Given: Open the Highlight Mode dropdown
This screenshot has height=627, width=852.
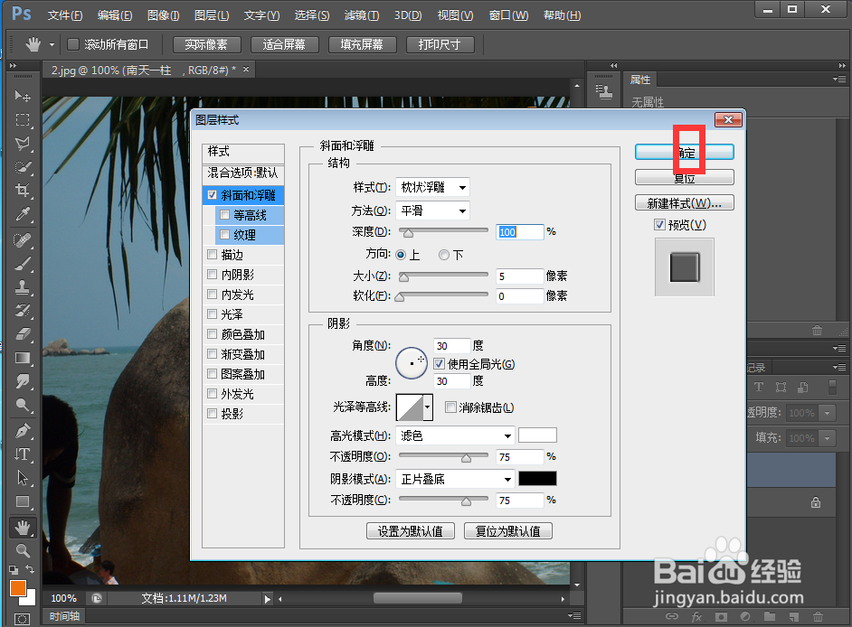Looking at the screenshot, I should tap(455, 435).
